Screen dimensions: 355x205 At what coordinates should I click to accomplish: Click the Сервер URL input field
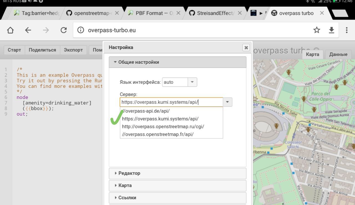pos(171,102)
